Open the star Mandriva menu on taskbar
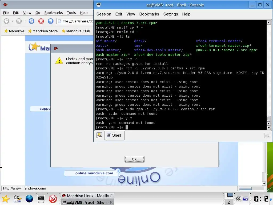The height and width of the screenshot is (205, 273). tap(6, 199)
